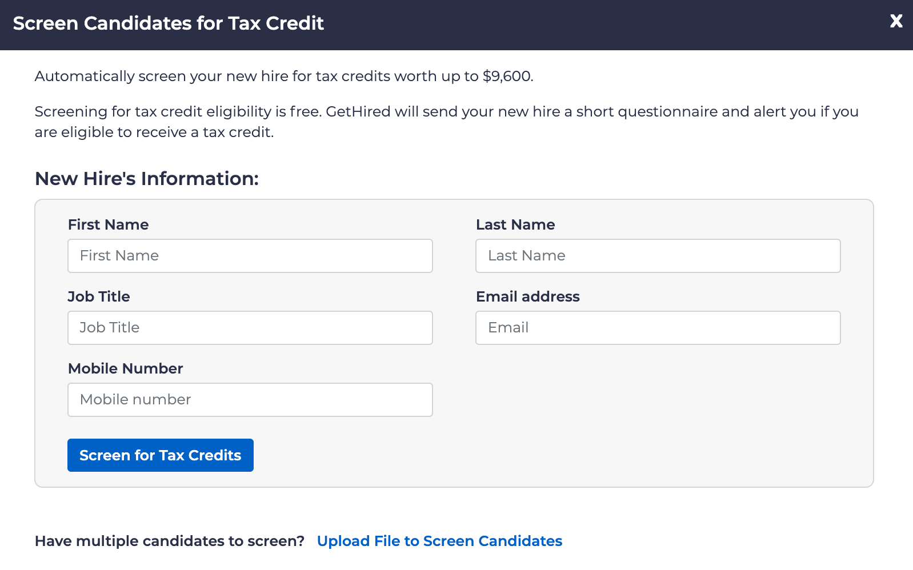Click the modal title text at top
913x570 pixels.
[x=168, y=23]
